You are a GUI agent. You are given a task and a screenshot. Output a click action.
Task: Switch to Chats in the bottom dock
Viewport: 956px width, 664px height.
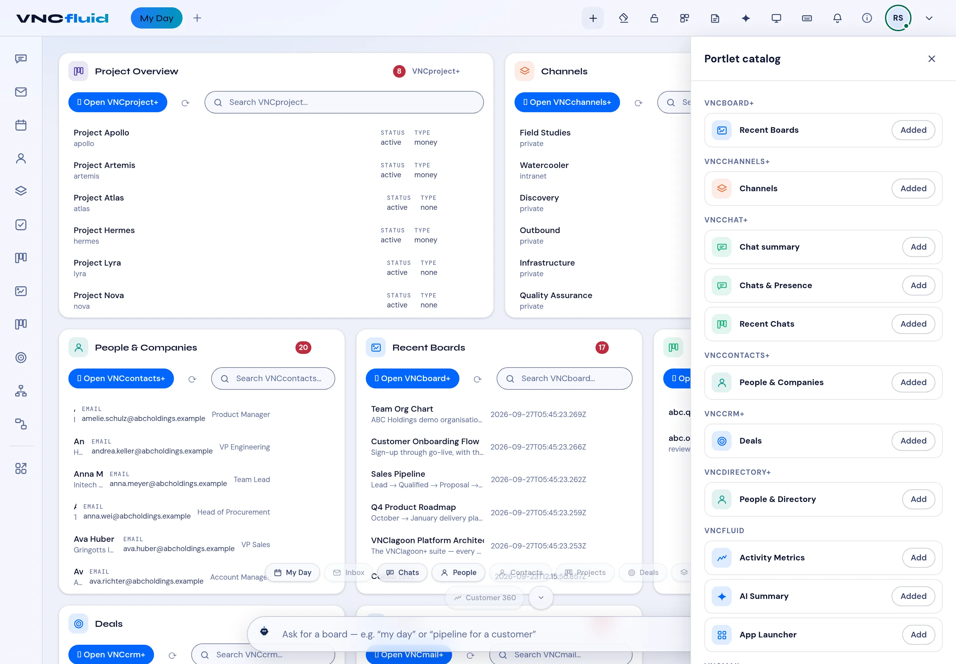[x=402, y=572]
